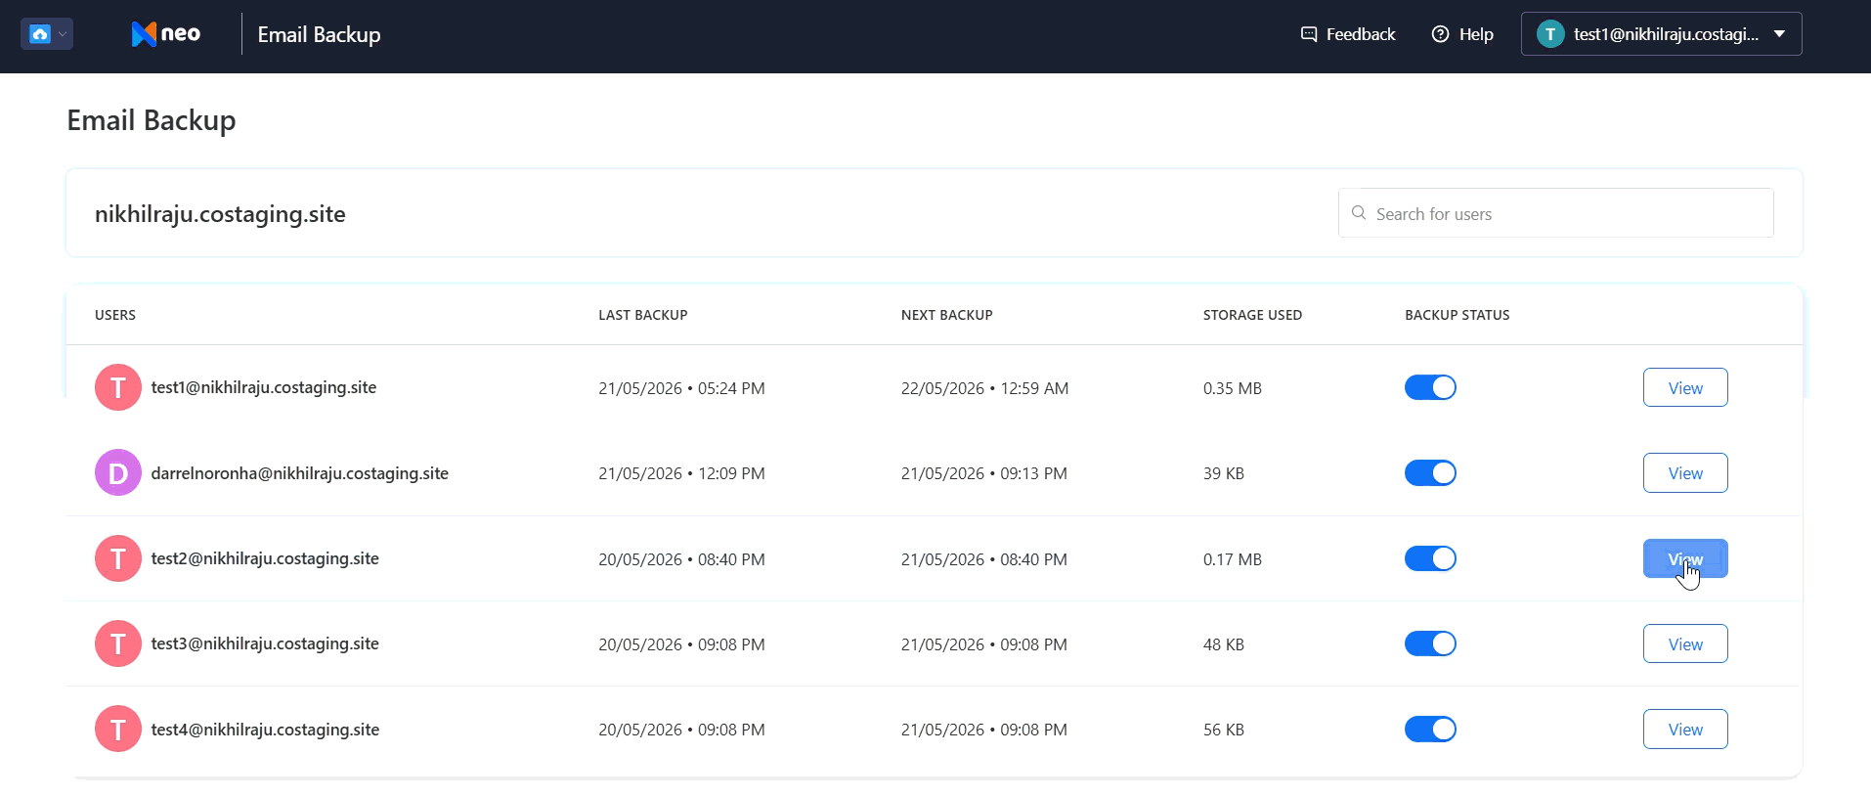Click the USERS column header
1871x798 pixels.
pos(115,315)
